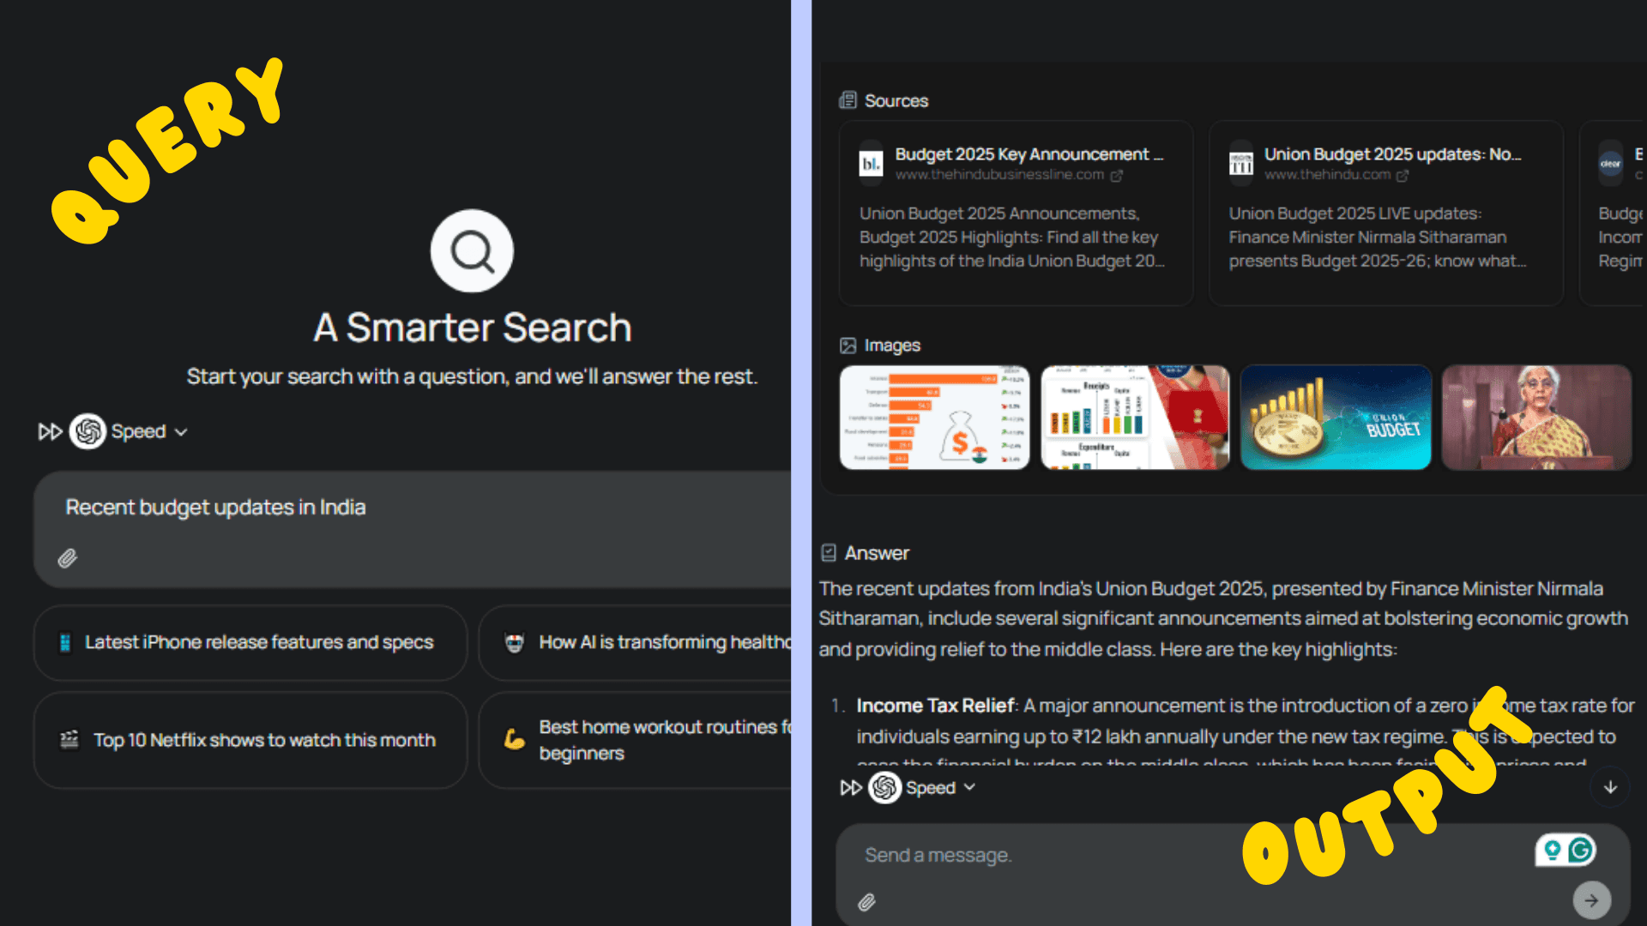This screenshot has height=926, width=1647.
Task: Select the Latest iPhone release suggestion
Action: tap(250, 643)
